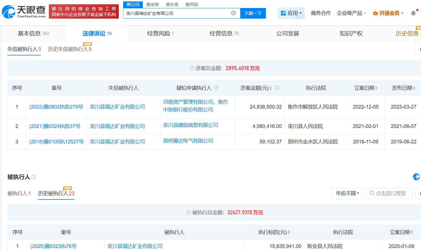Sort by 立案日期 in dishonest list
The width and height of the screenshot is (421, 250).
click(x=376, y=88)
